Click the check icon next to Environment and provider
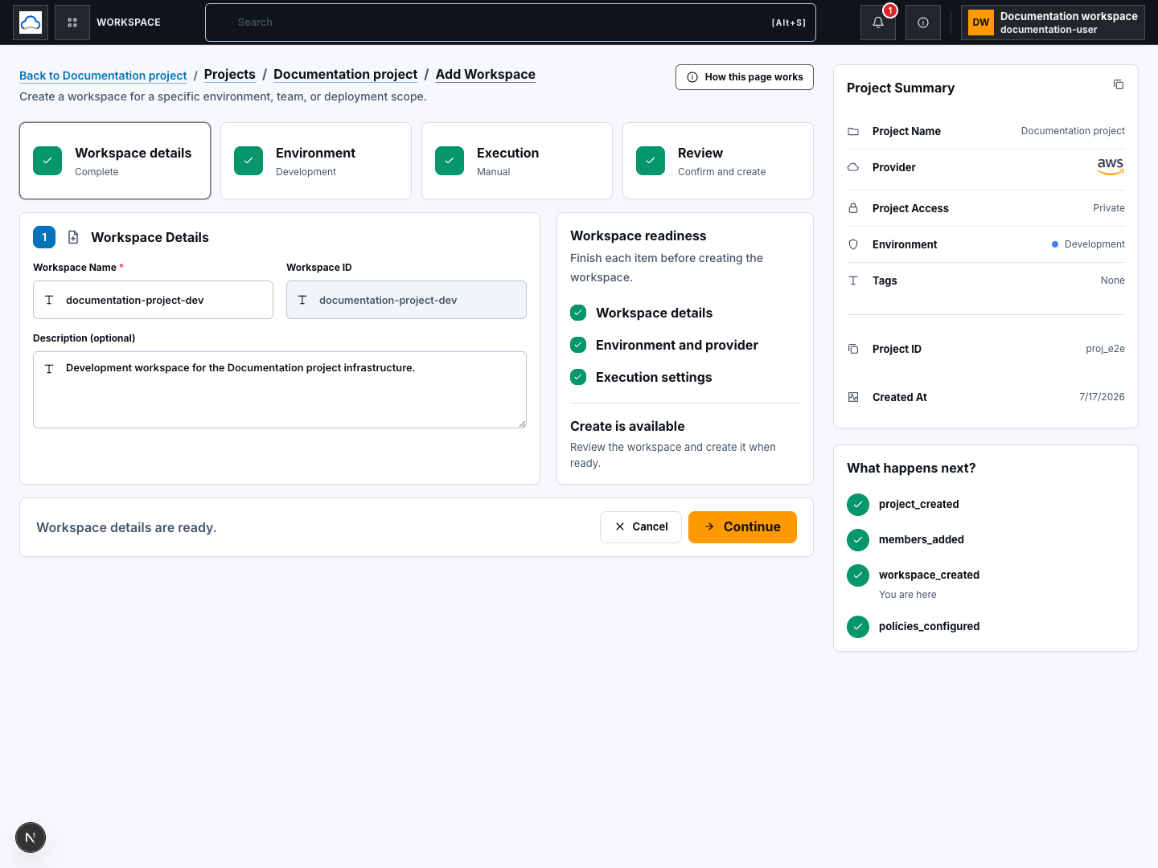 (578, 345)
